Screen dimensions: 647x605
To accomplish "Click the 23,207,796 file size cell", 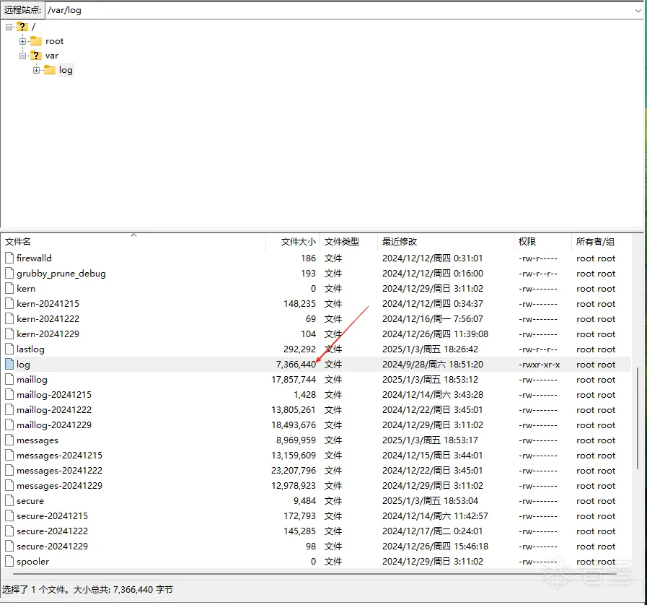I will 294,471.
